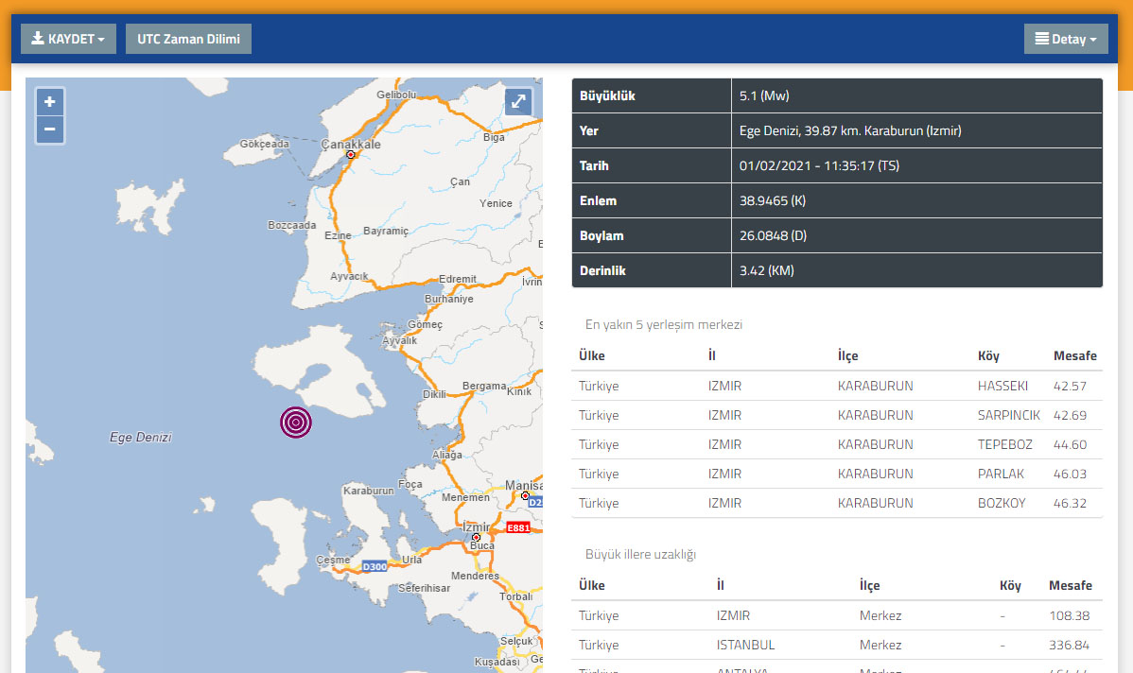This screenshot has height=673, width=1133.
Task: Click the SARPINCIK village cell
Action: [1008, 415]
